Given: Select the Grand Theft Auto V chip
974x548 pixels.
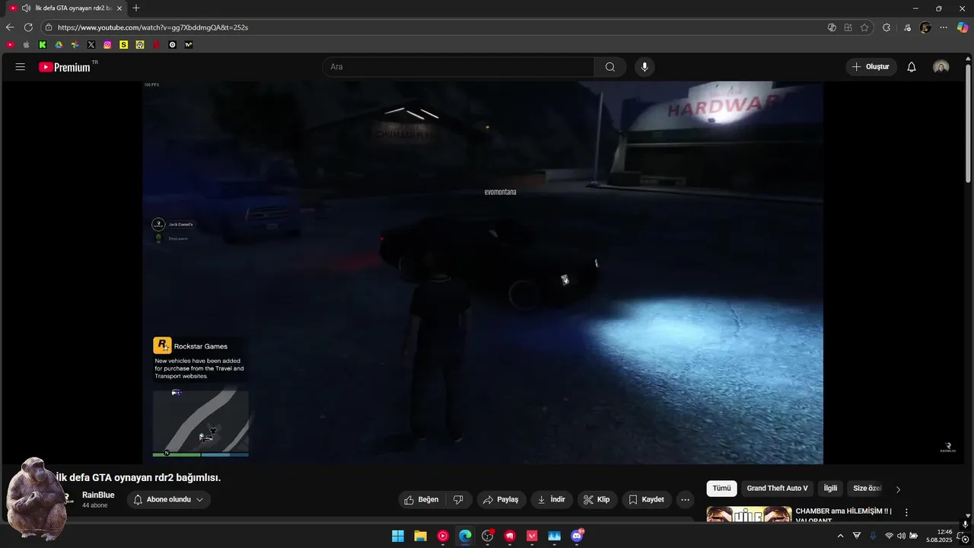Looking at the screenshot, I should 777,489.
